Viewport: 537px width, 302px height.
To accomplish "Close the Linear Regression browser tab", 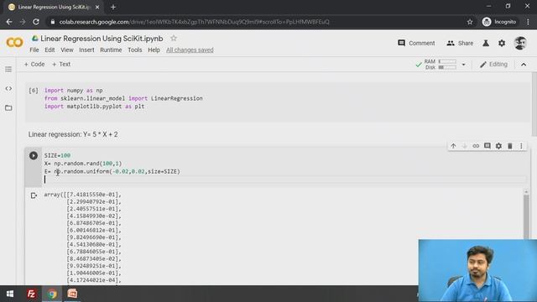I will click(x=97, y=7).
